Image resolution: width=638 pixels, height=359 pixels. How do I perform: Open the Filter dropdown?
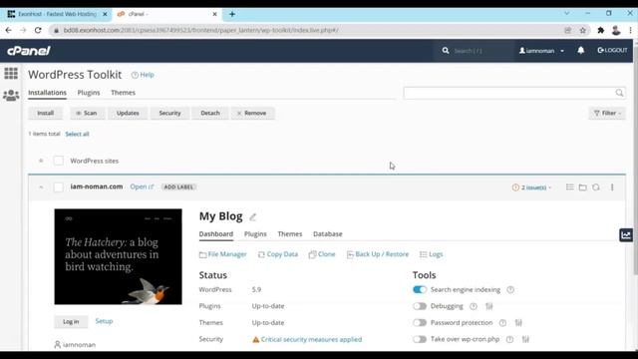[x=607, y=113]
